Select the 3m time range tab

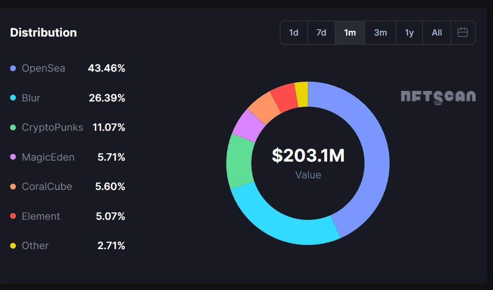coord(380,32)
